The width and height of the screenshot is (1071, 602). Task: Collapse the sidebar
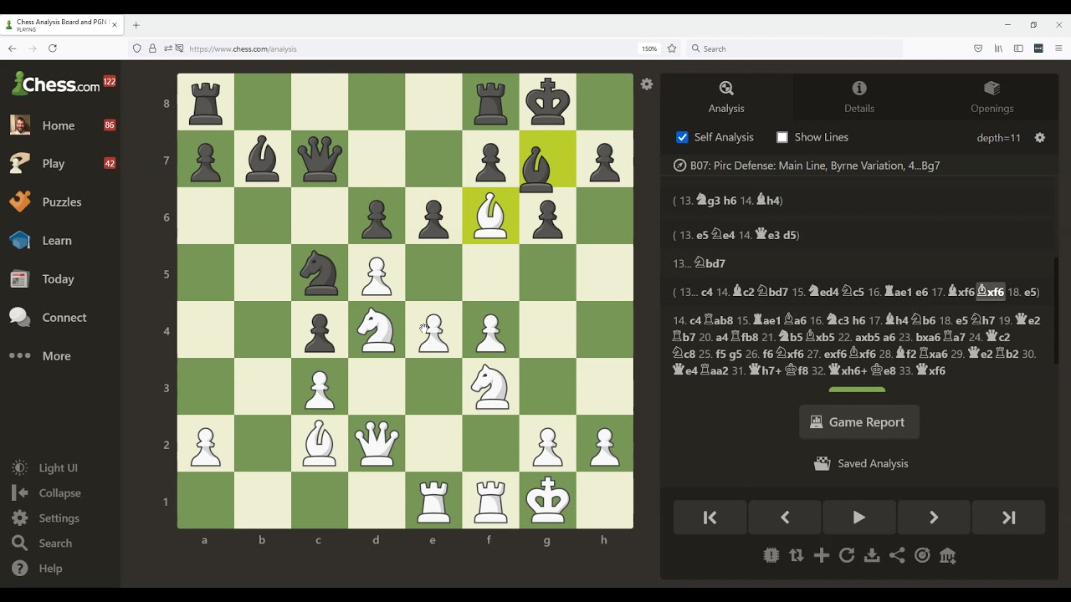(59, 493)
